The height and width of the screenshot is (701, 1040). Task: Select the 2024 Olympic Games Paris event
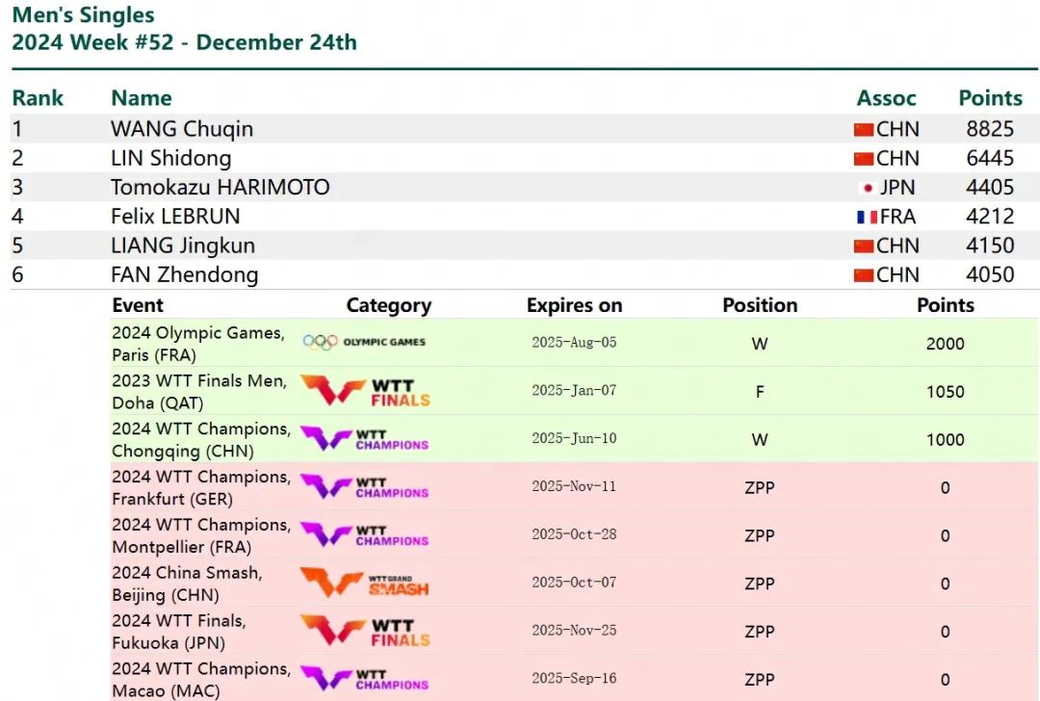[x=198, y=343]
